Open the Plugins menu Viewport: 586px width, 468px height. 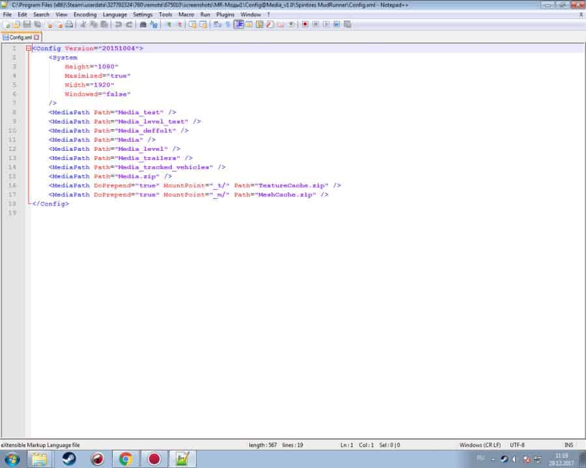(x=225, y=14)
